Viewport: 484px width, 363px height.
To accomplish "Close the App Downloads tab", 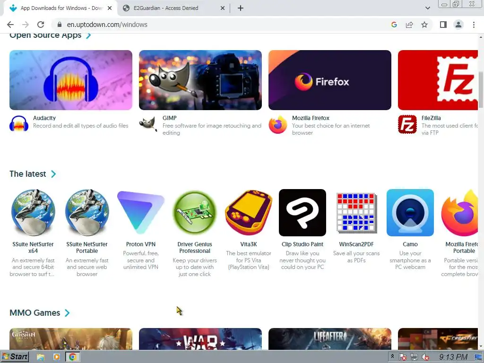I will (x=110, y=8).
